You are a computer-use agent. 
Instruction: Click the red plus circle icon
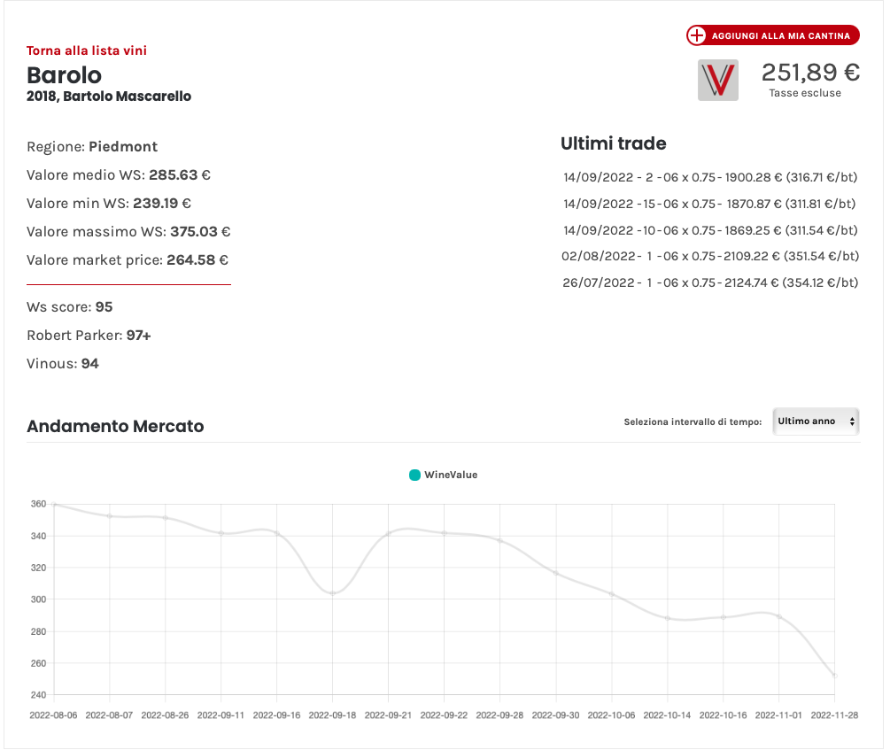click(696, 35)
